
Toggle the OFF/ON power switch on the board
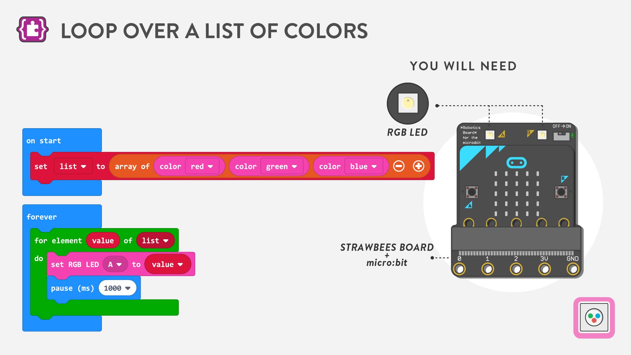[561, 135]
